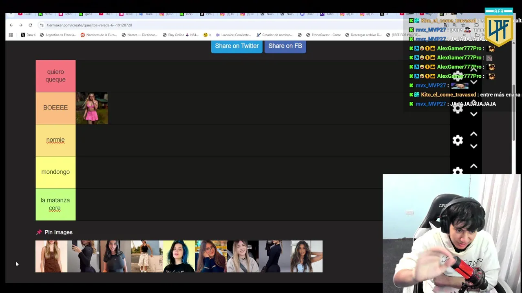Open 'Luvvoice: Convierte...' bookmark

[234, 35]
